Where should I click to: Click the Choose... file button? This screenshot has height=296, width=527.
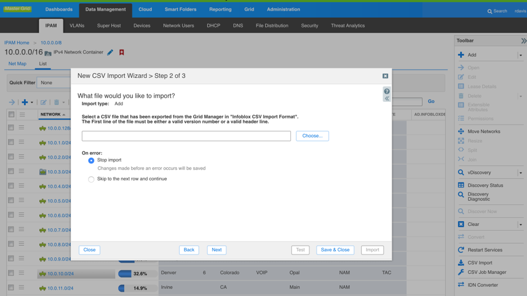(x=312, y=136)
